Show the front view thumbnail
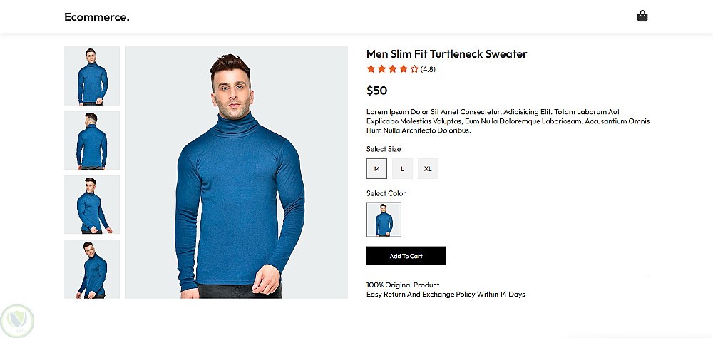The height and width of the screenshot is (338, 713). tap(92, 76)
